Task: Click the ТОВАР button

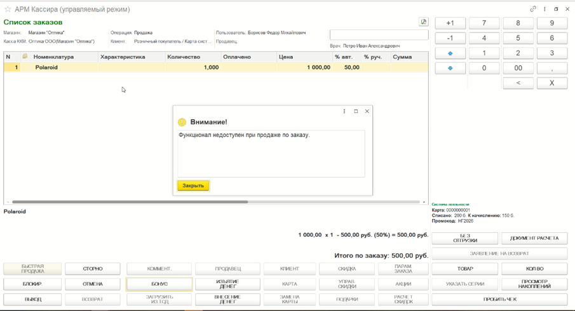Action: pos(465,269)
